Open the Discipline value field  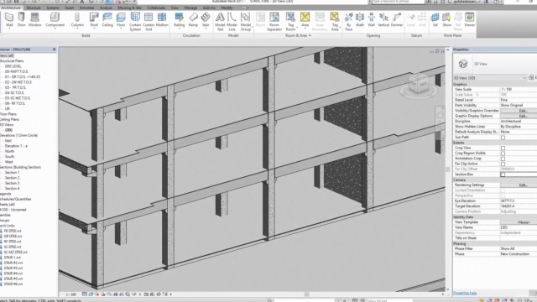click(x=519, y=121)
